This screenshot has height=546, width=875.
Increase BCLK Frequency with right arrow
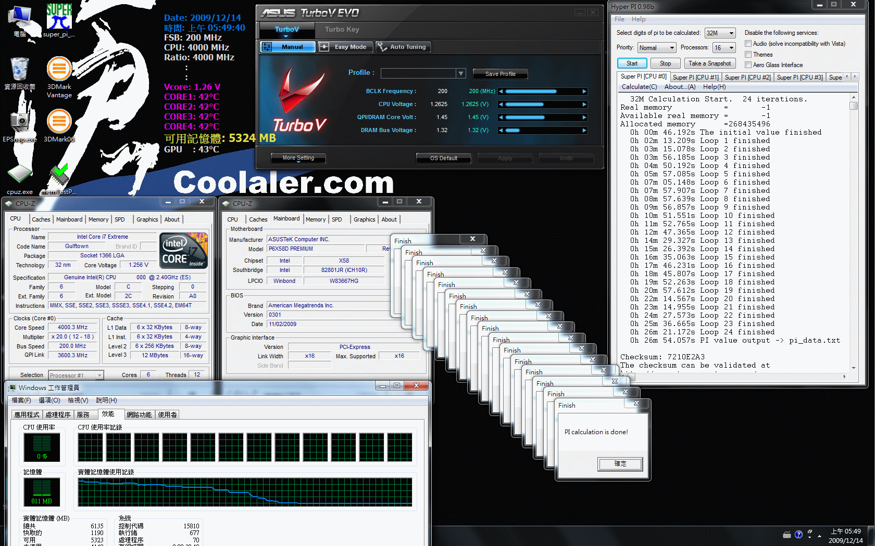pyautogui.click(x=584, y=92)
